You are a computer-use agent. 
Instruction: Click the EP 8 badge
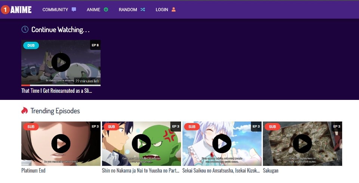[x=95, y=45]
